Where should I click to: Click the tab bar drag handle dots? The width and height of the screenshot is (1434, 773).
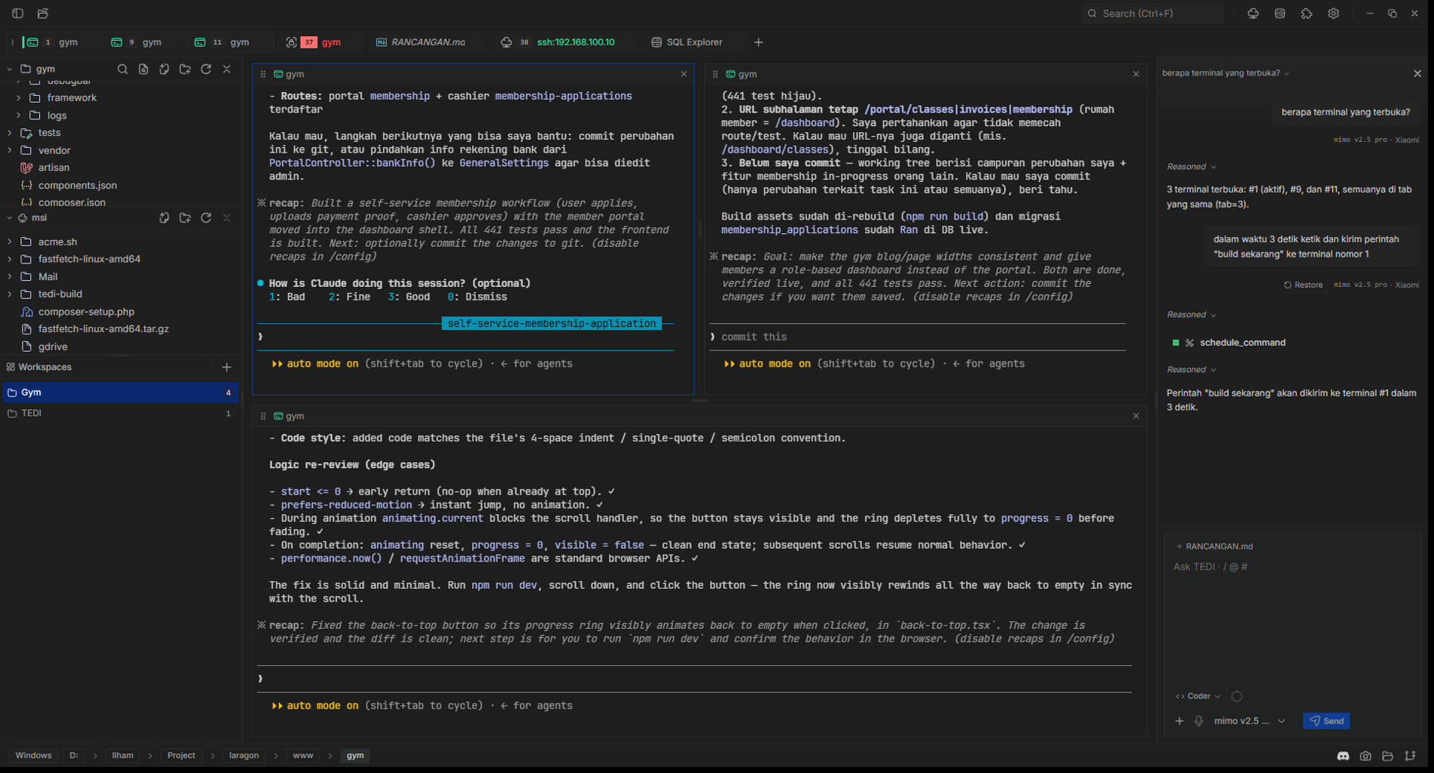(x=13, y=42)
